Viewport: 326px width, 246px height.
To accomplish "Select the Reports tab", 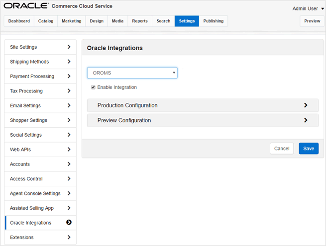I will point(140,21).
